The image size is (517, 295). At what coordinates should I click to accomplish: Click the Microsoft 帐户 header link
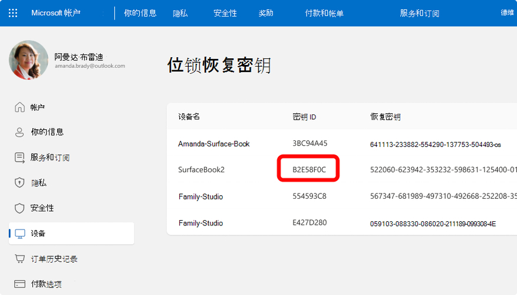[55, 13]
